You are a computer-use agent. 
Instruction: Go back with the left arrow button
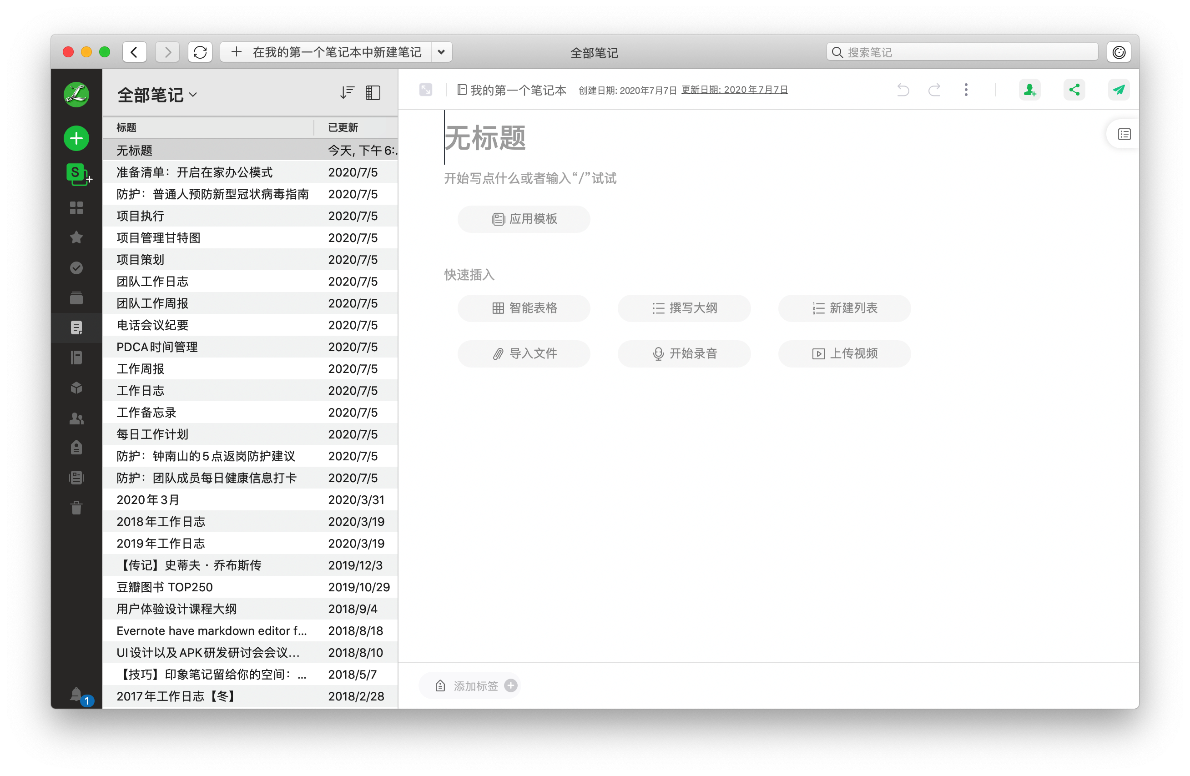[x=134, y=52]
